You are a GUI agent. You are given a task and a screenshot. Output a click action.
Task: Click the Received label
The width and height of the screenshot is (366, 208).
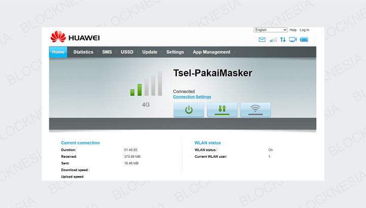pos(69,157)
